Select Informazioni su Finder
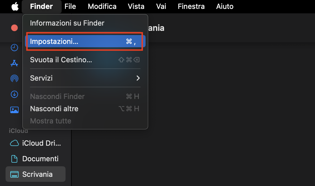The height and width of the screenshot is (186, 315). point(67,23)
